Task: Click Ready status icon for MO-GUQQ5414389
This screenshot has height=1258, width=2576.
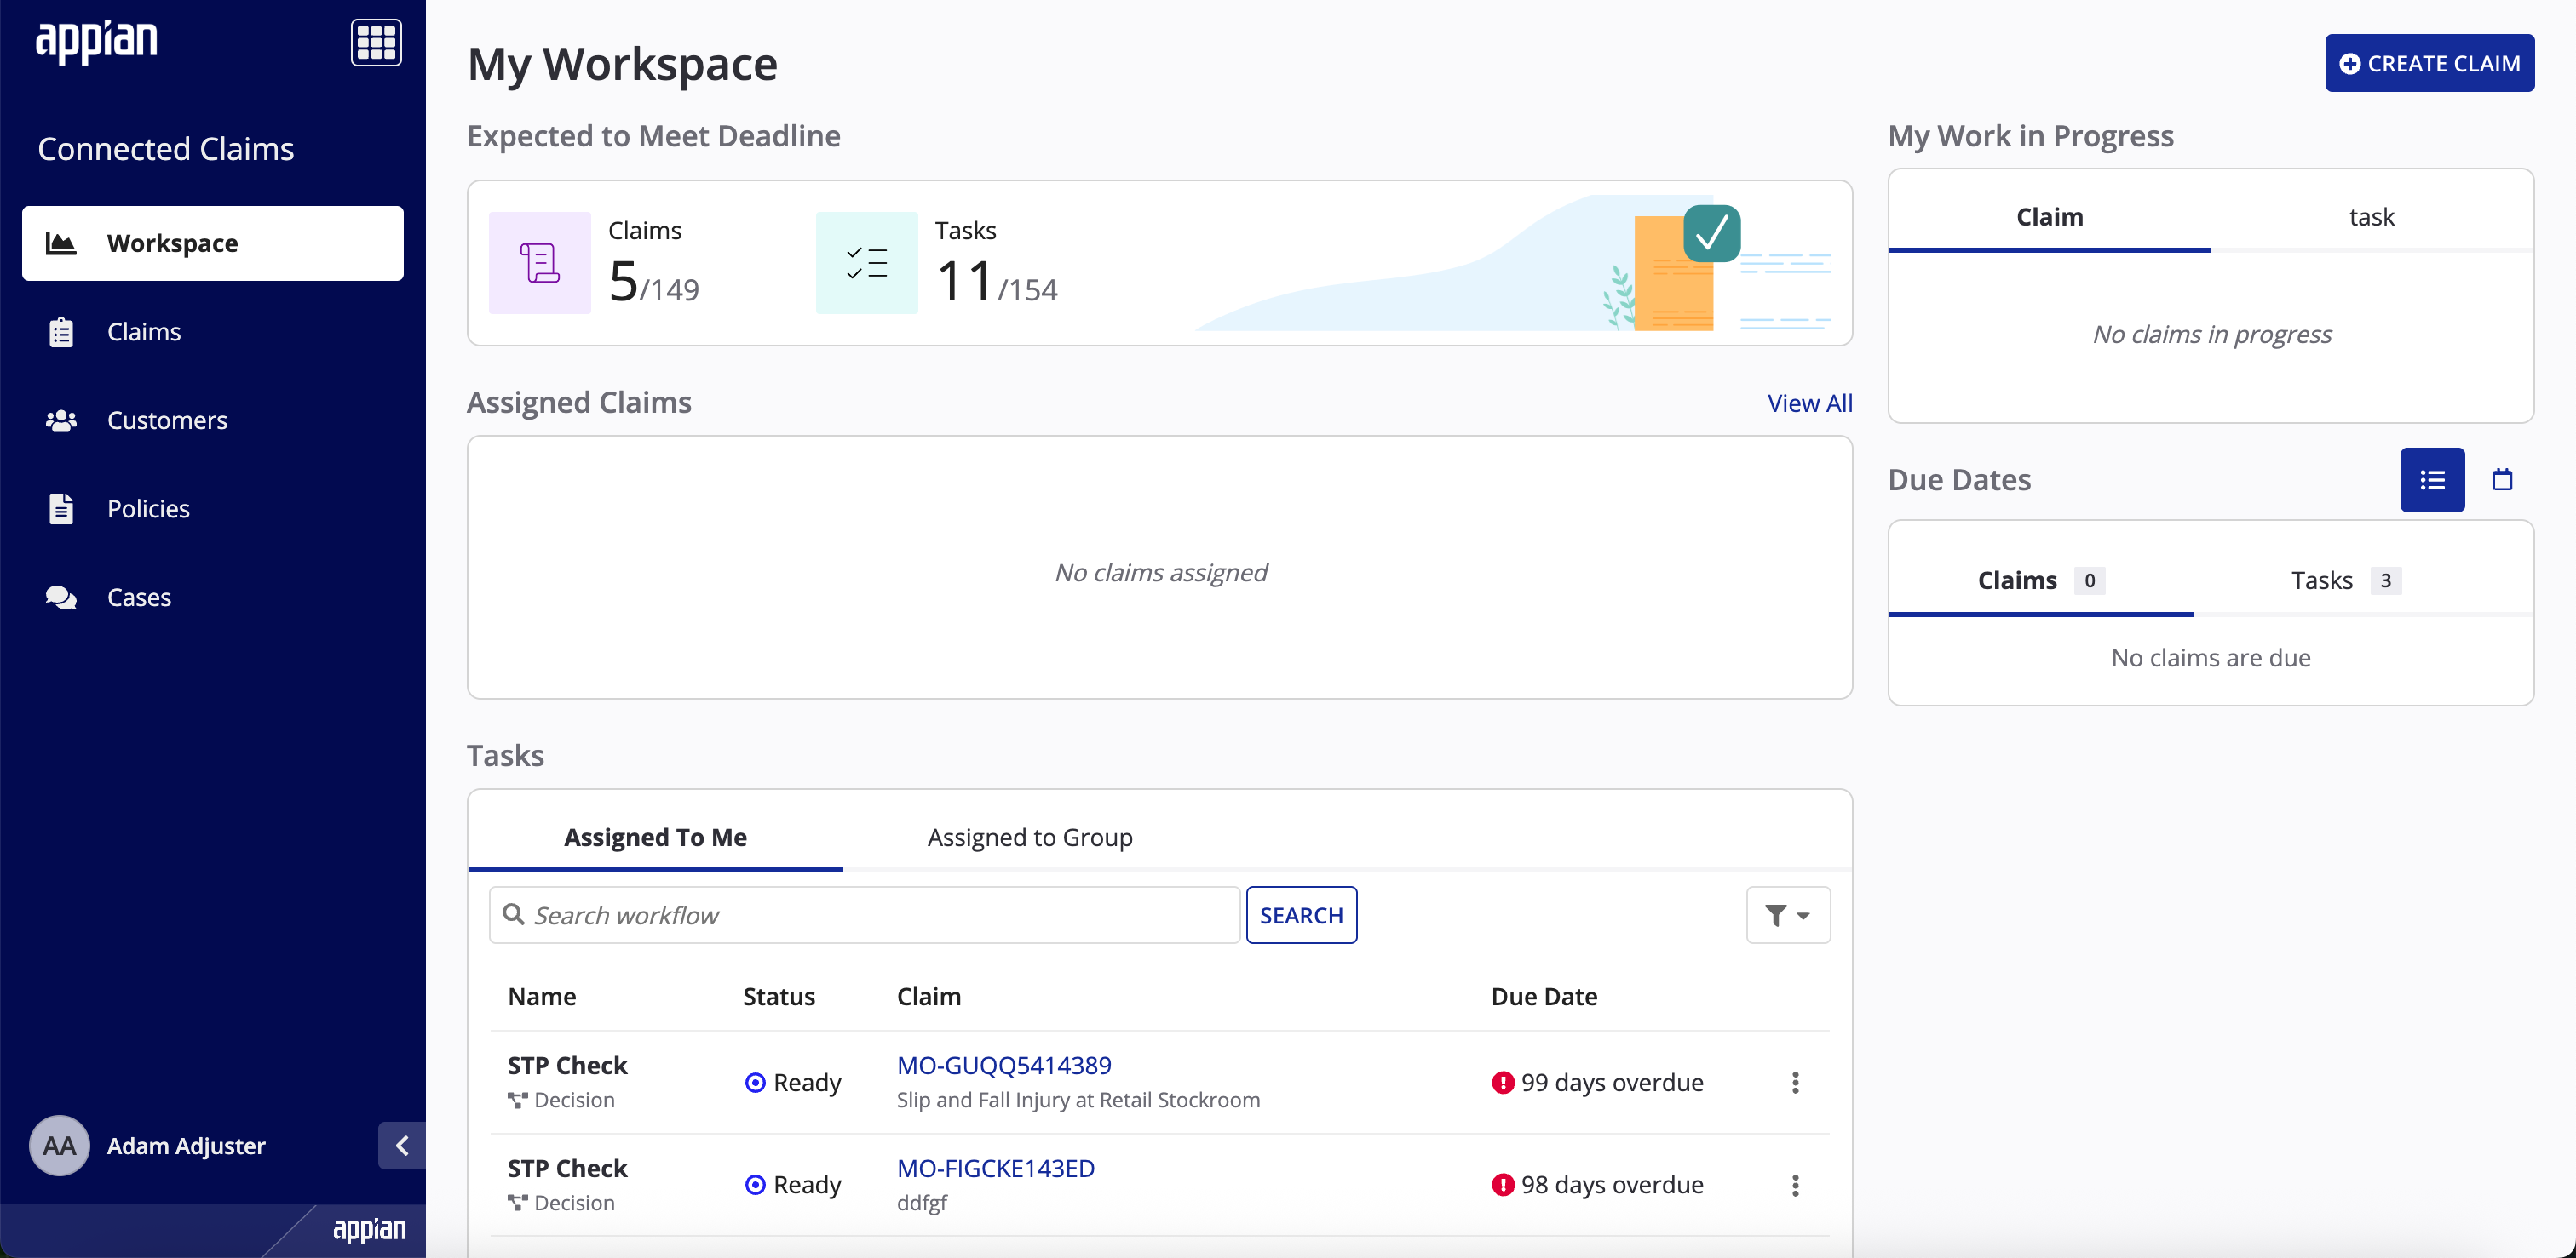Action: pyautogui.click(x=756, y=1082)
